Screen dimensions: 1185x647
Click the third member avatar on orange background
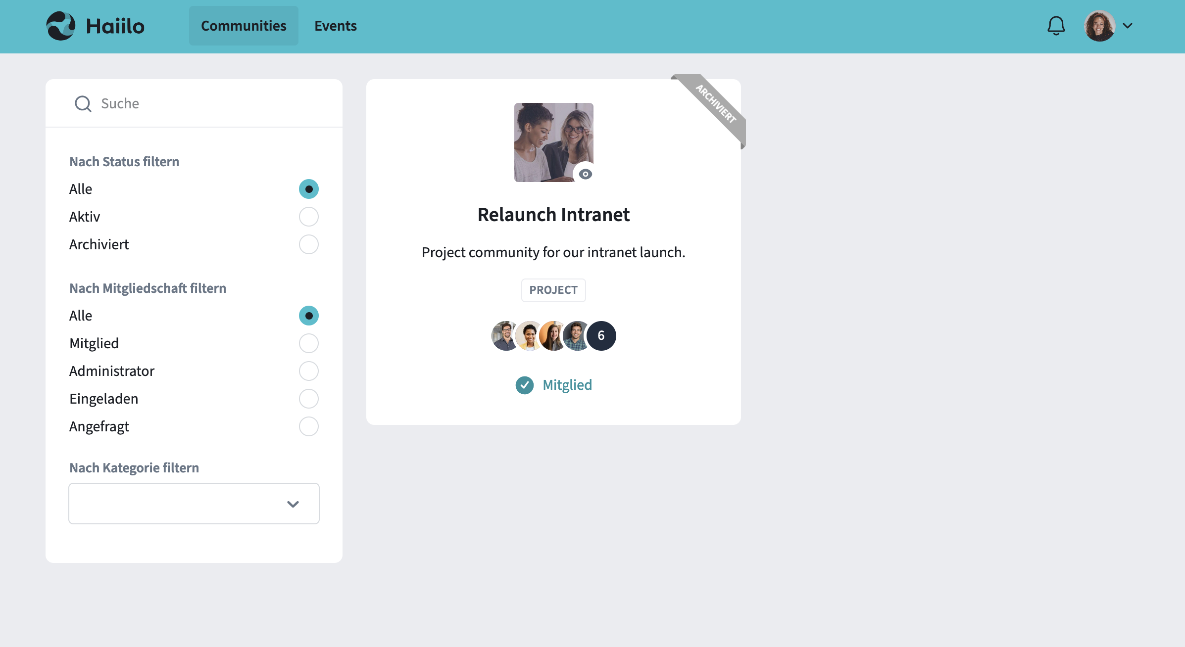pyautogui.click(x=553, y=336)
